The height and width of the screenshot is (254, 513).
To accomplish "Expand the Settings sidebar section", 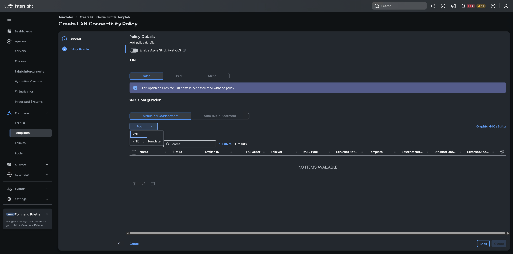I will click(x=47, y=199).
